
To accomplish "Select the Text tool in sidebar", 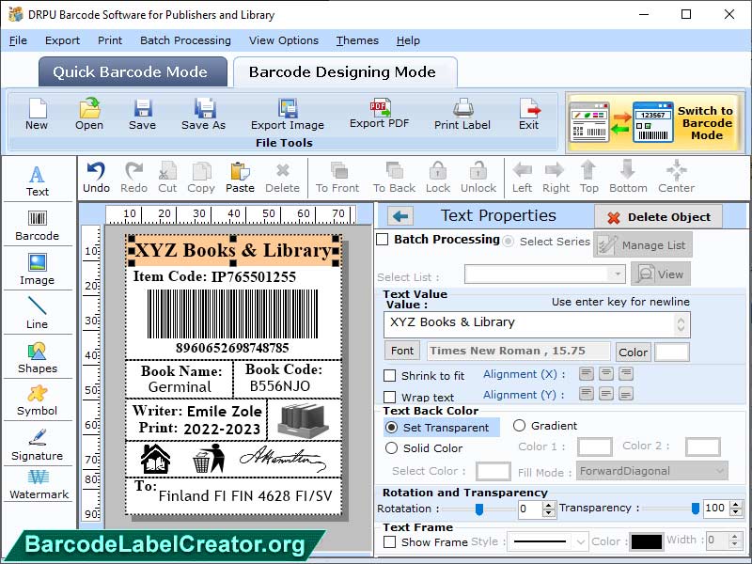I will (38, 181).
